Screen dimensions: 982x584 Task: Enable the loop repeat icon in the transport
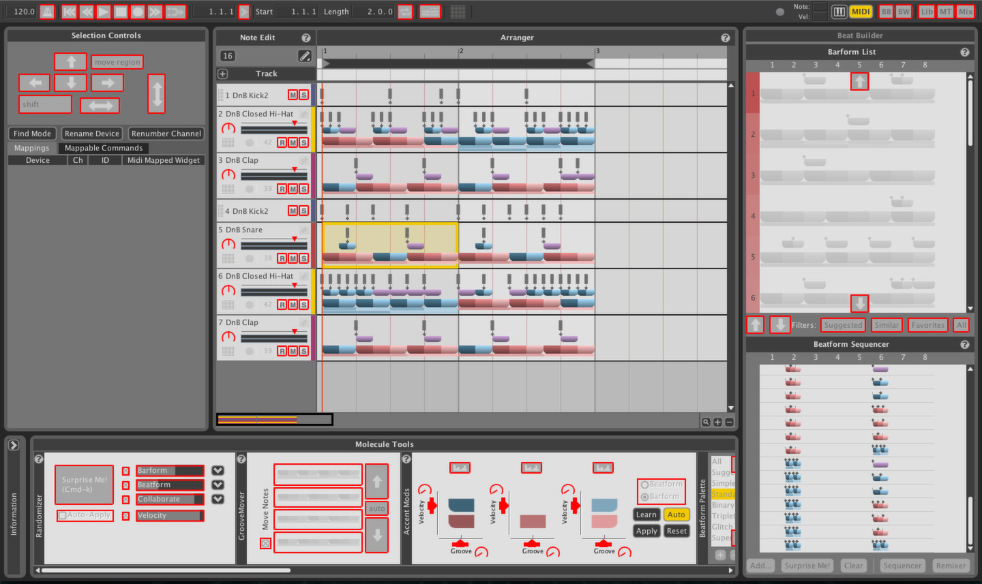pos(405,12)
